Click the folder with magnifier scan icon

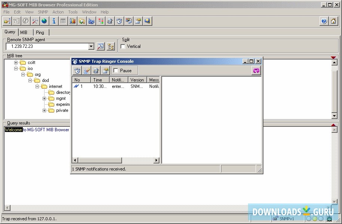(x=82, y=21)
